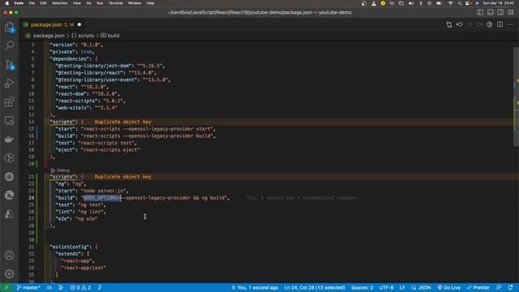This screenshot has width=519, height=292.
Task: Select the package.json editor tab
Action: [52, 25]
